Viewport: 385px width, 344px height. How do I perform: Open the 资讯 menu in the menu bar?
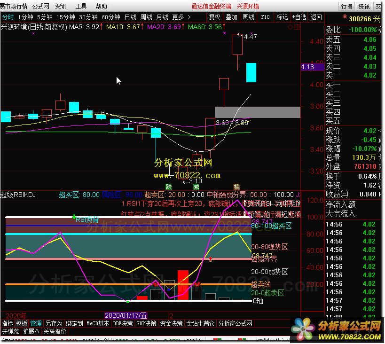click(61, 6)
